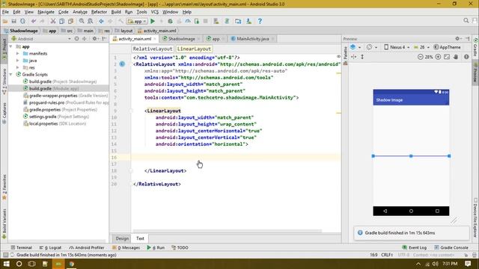Click the Save All toolbar icon
Viewport: 479px width, 269px height.
tap(13, 22)
